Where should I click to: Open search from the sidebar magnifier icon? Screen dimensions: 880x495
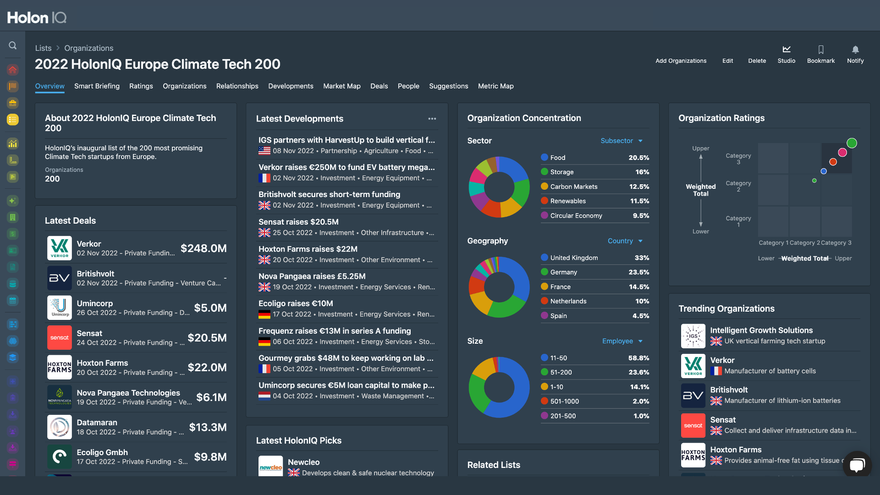click(12, 45)
